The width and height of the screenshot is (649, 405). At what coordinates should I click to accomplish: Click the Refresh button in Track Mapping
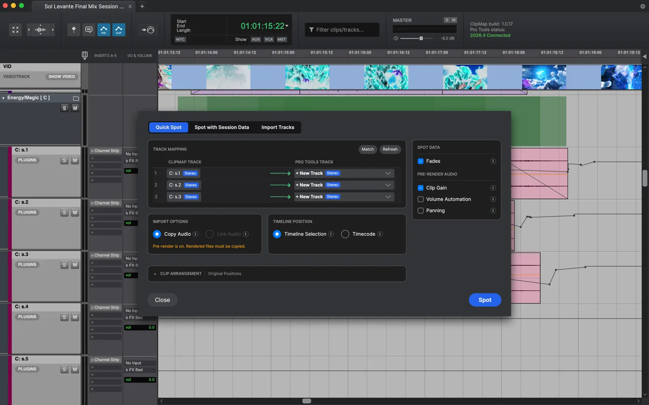point(390,149)
